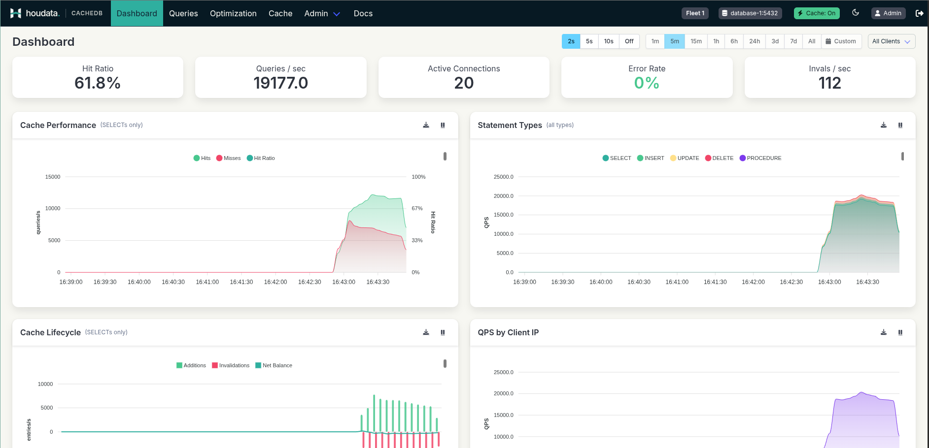The height and width of the screenshot is (448, 929).
Task: Open the Custom time range calendar
Action: [x=841, y=41]
